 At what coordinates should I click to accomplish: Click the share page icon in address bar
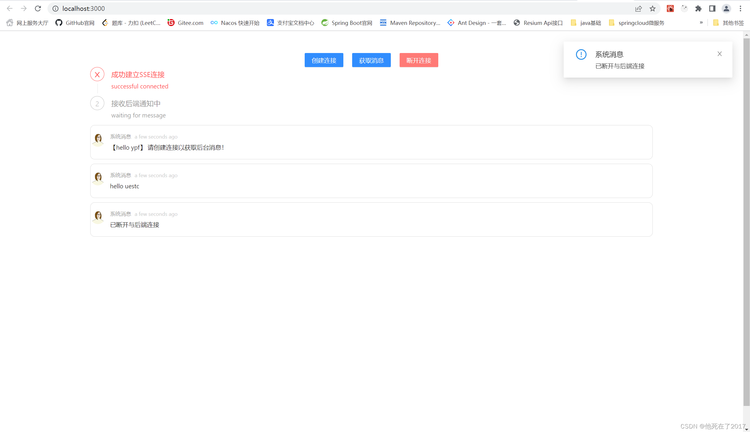[x=638, y=8]
